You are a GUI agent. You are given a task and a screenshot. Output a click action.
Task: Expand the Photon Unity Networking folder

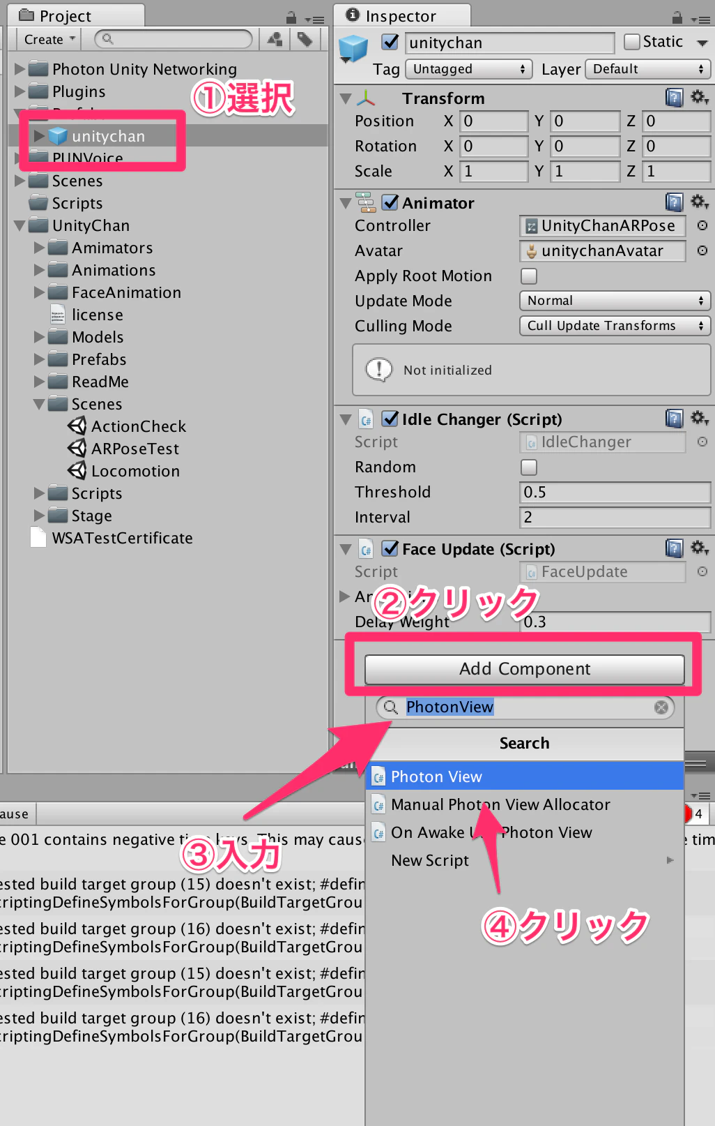pyautogui.click(x=20, y=69)
